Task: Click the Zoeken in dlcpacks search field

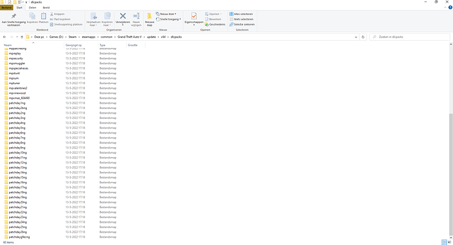Action: pos(410,37)
